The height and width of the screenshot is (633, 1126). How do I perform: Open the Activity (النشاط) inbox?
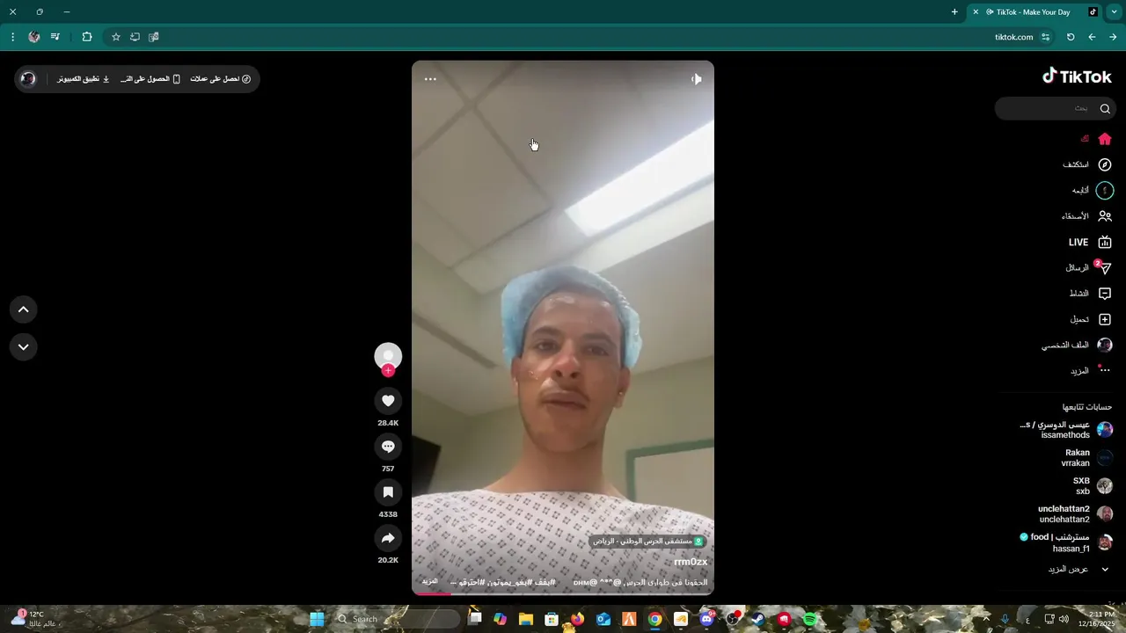tap(1091, 294)
